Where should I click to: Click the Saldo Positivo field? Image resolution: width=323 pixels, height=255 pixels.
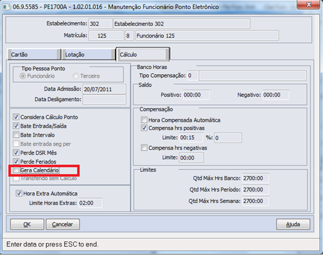click(x=196, y=95)
